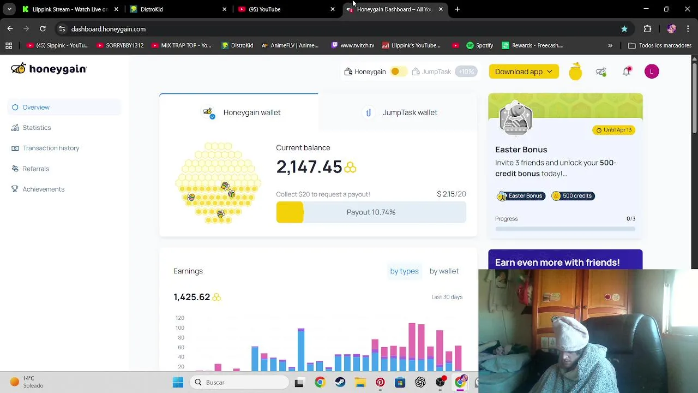Open Steam from the taskbar
The image size is (698, 393).
pyautogui.click(x=340, y=383)
